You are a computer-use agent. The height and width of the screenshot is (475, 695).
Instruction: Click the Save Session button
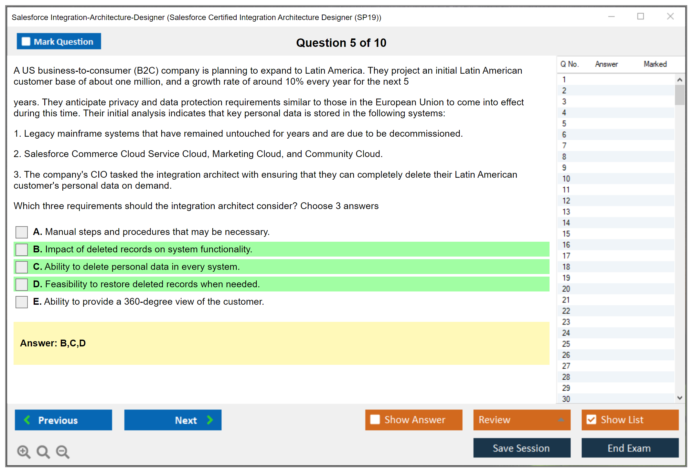coord(521,448)
